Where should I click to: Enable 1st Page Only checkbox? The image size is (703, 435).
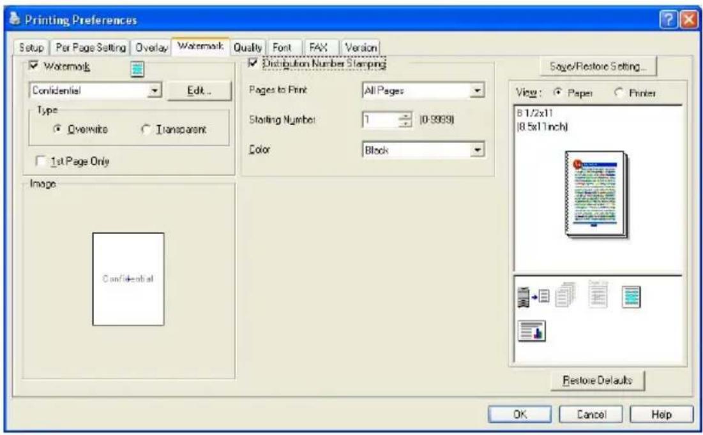tap(40, 161)
